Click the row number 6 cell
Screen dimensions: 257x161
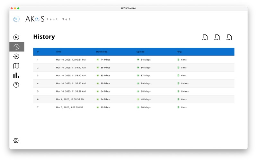(38, 99)
